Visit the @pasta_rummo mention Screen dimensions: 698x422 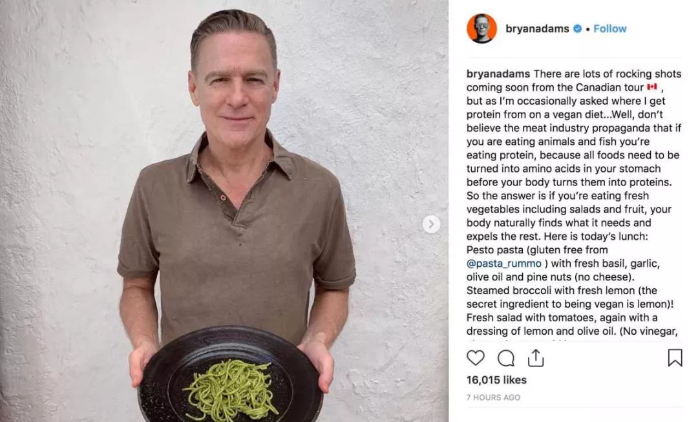[x=504, y=264]
